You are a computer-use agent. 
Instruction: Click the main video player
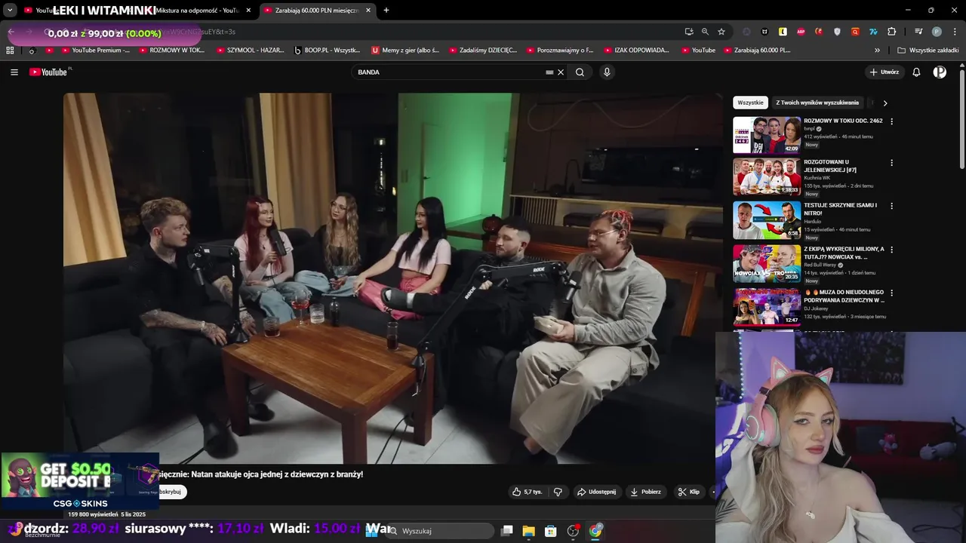392,278
